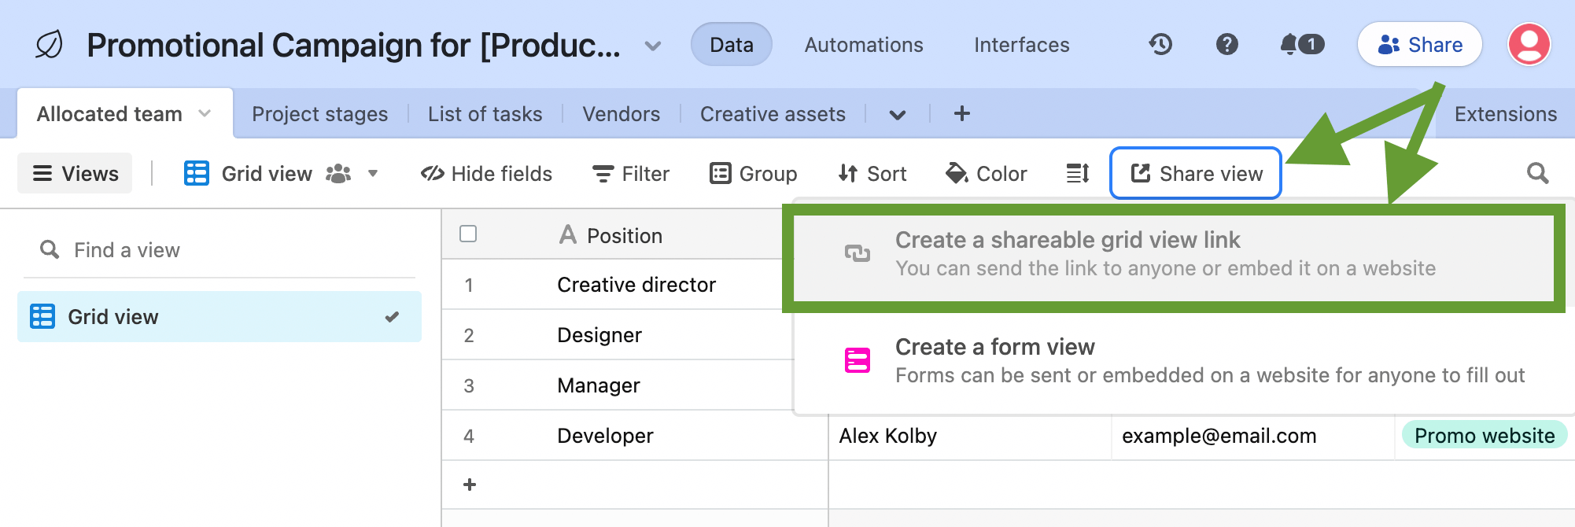The height and width of the screenshot is (527, 1575).
Task: Click the help question mark icon
Action: coord(1226,45)
